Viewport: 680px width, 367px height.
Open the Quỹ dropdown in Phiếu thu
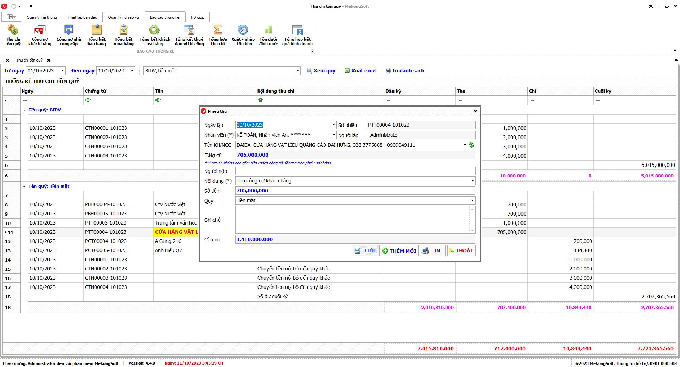click(x=472, y=200)
